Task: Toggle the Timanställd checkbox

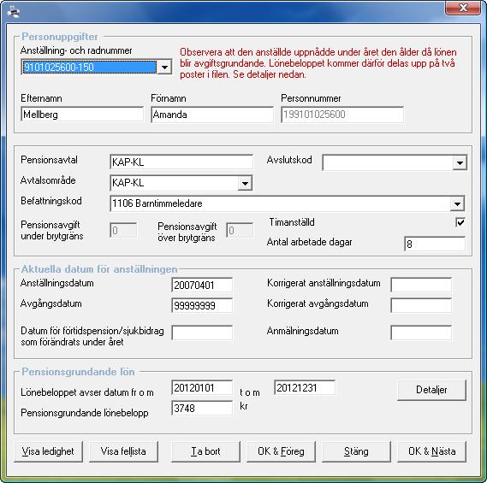Action: (460, 222)
